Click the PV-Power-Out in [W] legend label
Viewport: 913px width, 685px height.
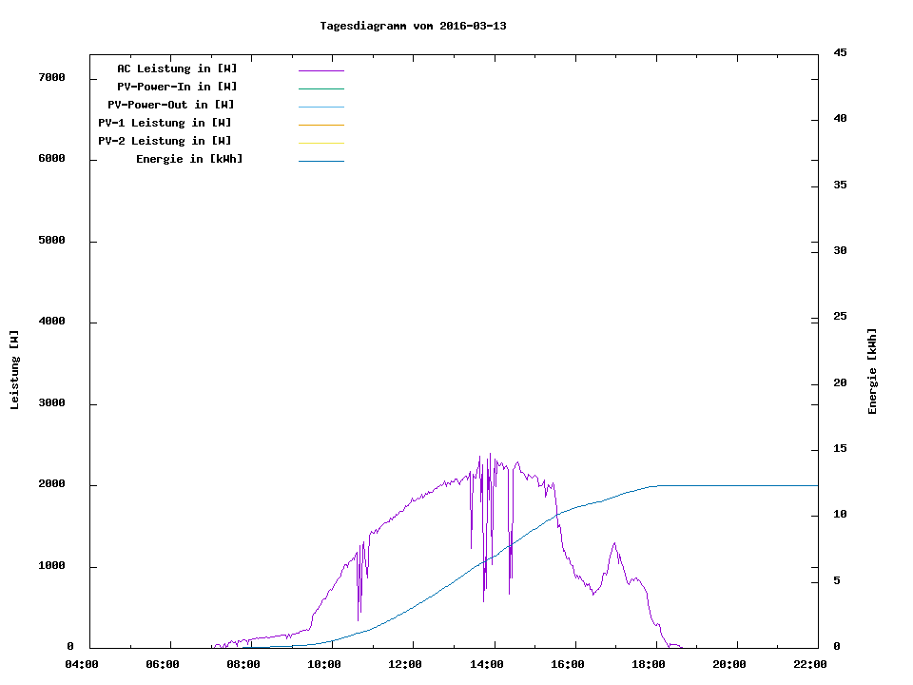[171, 105]
